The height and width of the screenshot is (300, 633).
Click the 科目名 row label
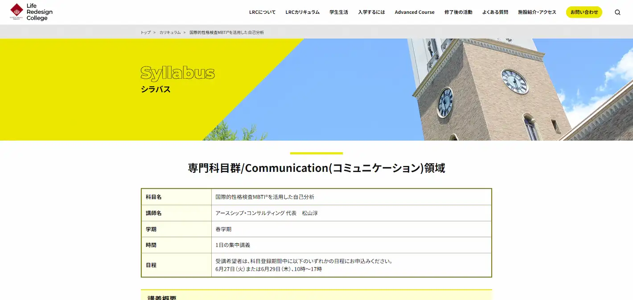tap(154, 197)
